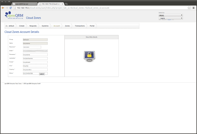Click the openQRM Enterprise logo
The height and width of the screenshot is (134, 197).
14,15
